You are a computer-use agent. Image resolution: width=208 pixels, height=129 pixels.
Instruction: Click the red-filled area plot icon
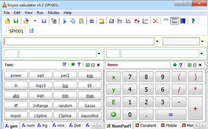tap(137, 21)
